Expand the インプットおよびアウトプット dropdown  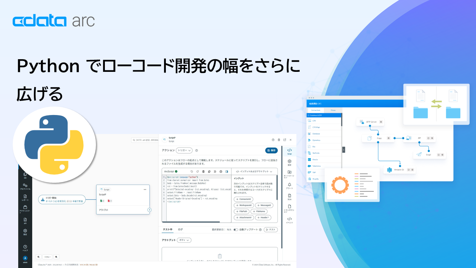tap(254, 171)
